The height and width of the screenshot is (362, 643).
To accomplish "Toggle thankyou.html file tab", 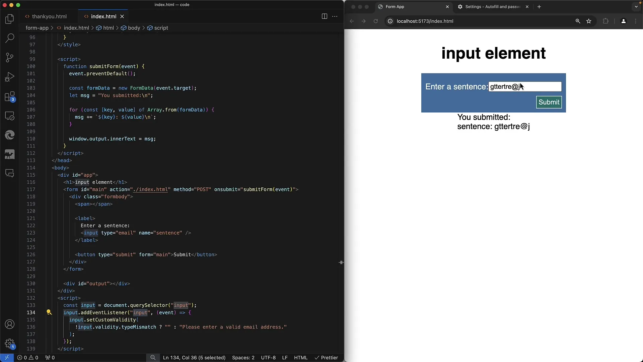I will pyautogui.click(x=49, y=16).
